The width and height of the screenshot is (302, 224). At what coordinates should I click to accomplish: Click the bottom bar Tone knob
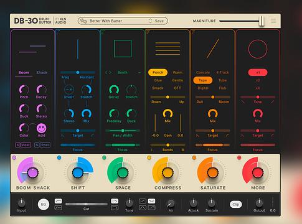pyautogui.click(x=129, y=203)
